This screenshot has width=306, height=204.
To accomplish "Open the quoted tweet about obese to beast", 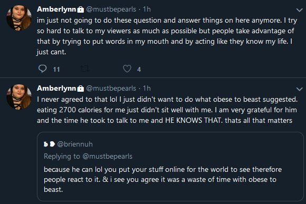I will 170,167.
